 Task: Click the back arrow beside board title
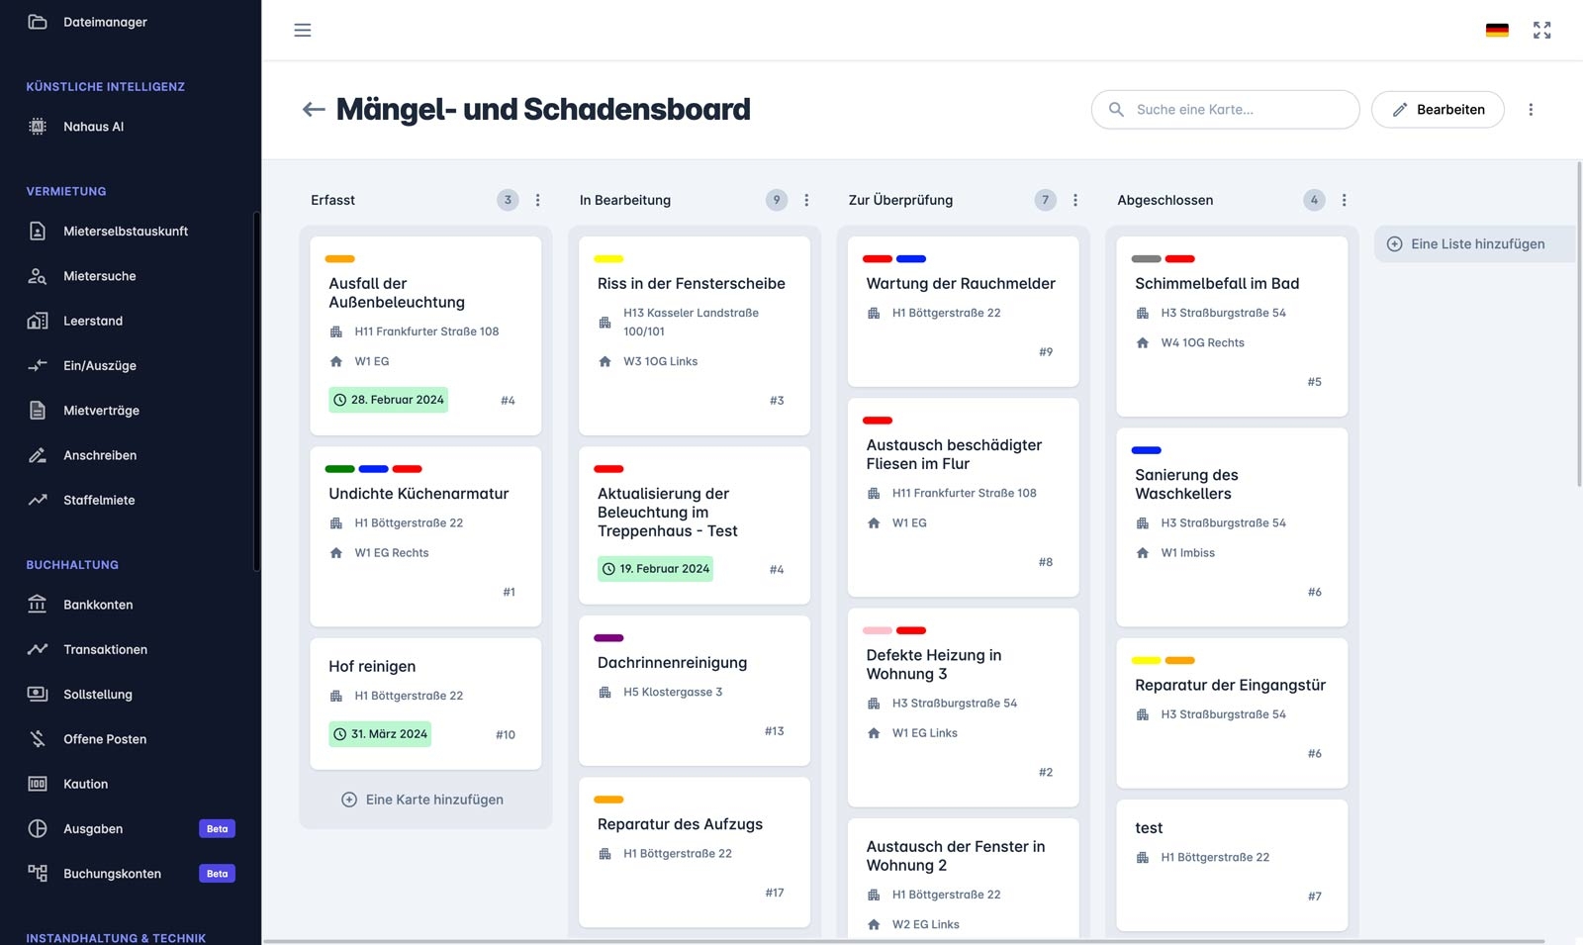pyautogui.click(x=314, y=110)
